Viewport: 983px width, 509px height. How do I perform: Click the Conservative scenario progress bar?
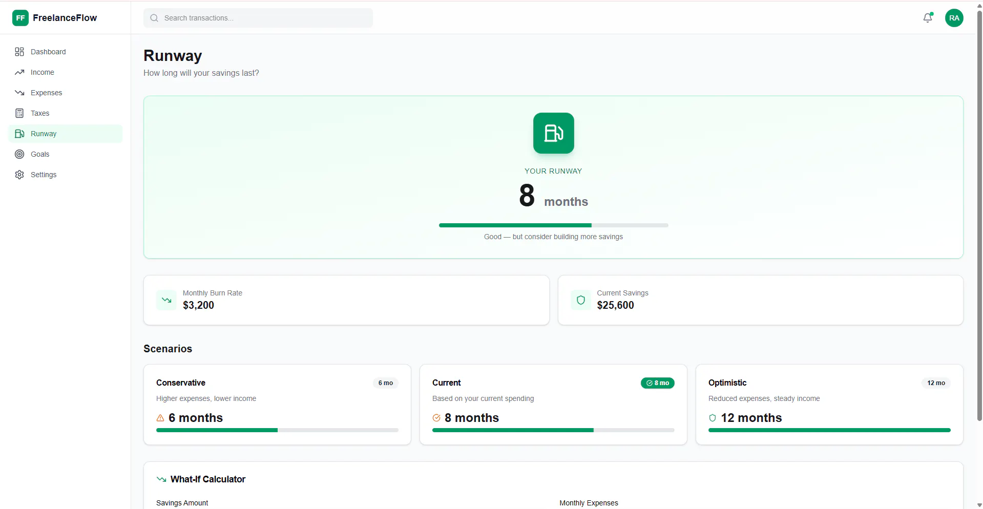pyautogui.click(x=277, y=430)
